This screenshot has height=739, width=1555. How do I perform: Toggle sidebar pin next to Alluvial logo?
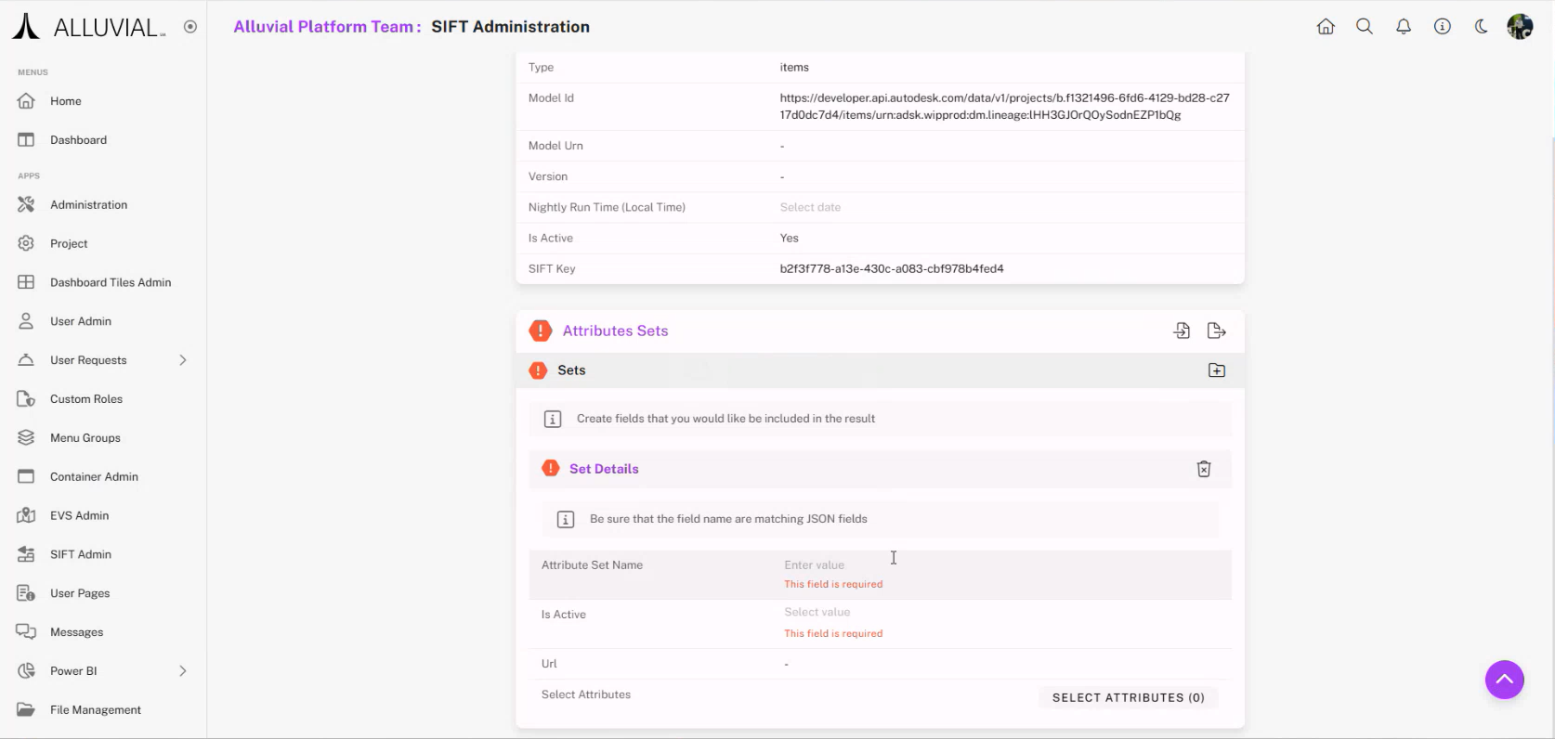pyautogui.click(x=190, y=27)
